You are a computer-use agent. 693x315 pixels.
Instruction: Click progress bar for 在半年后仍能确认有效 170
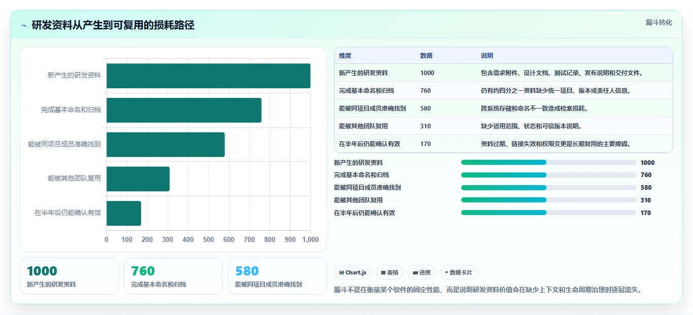coord(549,213)
